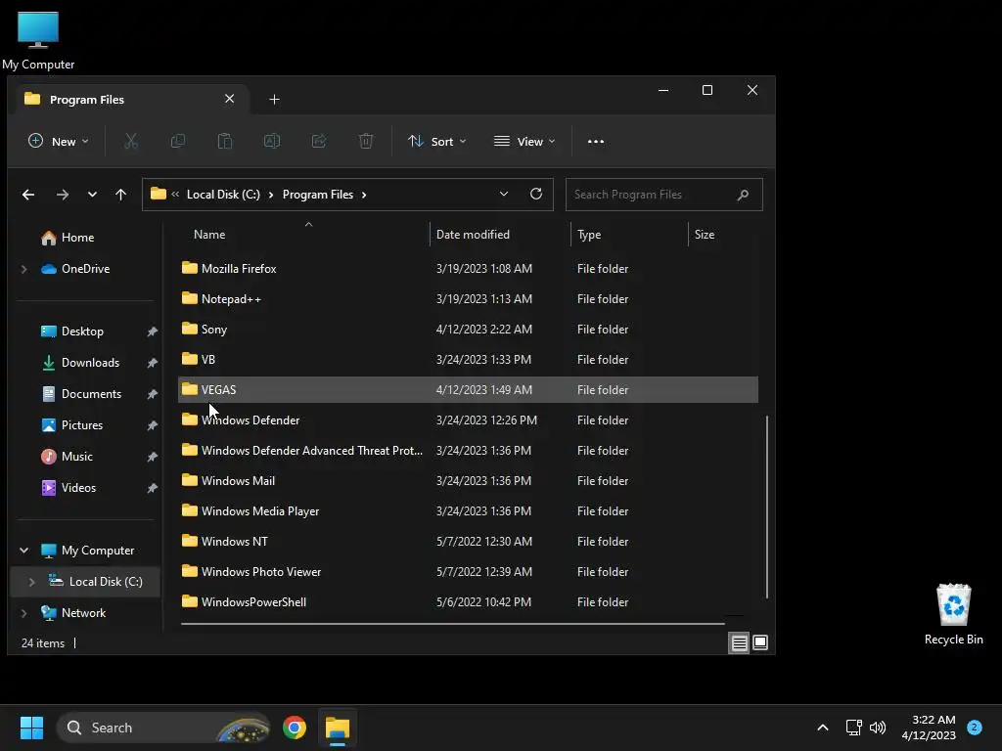Go back with the left arrow

[x=28, y=195]
